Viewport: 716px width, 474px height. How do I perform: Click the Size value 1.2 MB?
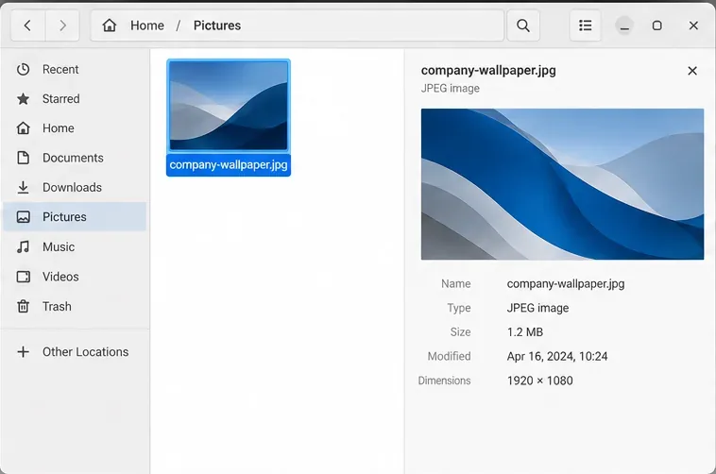click(525, 332)
